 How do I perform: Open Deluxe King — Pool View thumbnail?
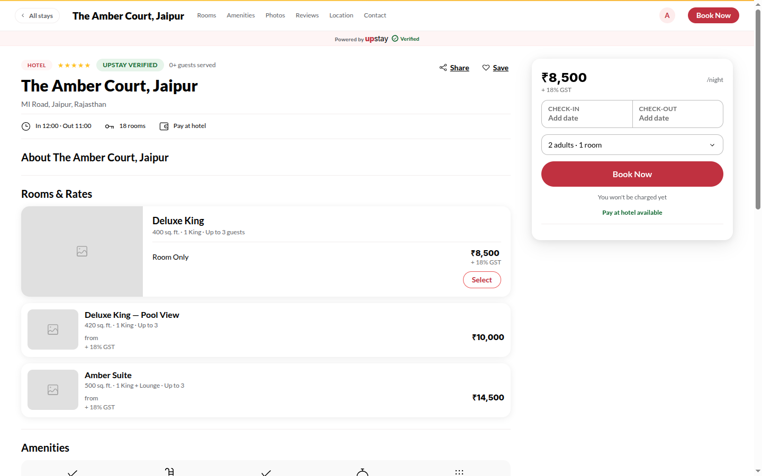click(x=53, y=329)
